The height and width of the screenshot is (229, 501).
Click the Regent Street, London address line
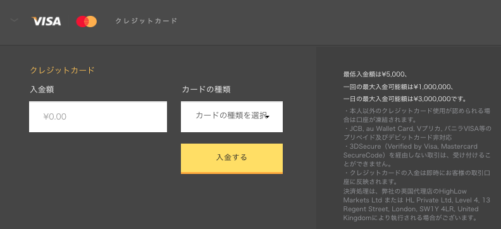coord(411,209)
